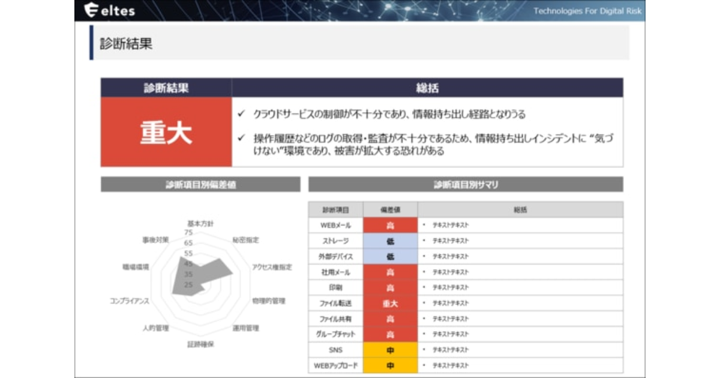Click the コンプライアンス radar axis label
Image resolution: width=720 pixels, height=378 pixels.
click(x=130, y=300)
